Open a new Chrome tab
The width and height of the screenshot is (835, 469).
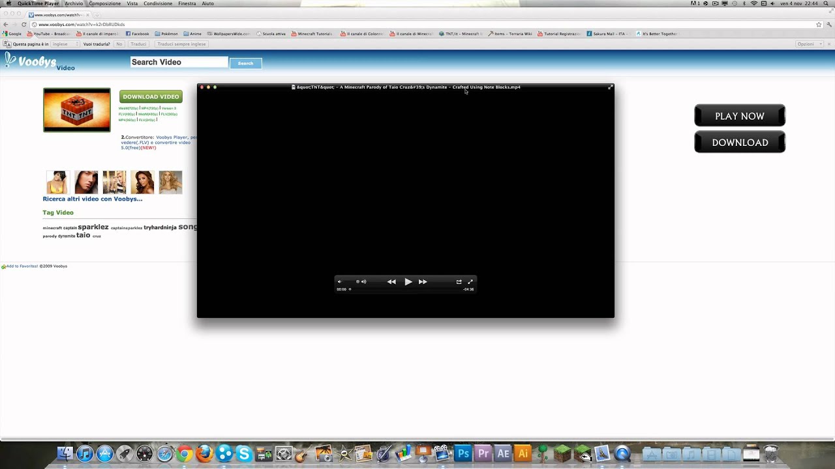pyautogui.click(x=99, y=15)
